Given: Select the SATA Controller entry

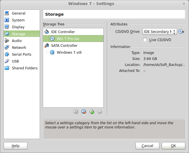Looking at the screenshot, I should tap(64, 45).
